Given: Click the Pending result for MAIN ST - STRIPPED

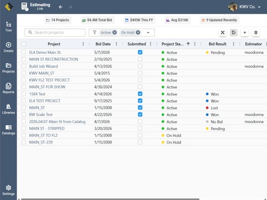Looking at the screenshot, I should coord(215,129).
